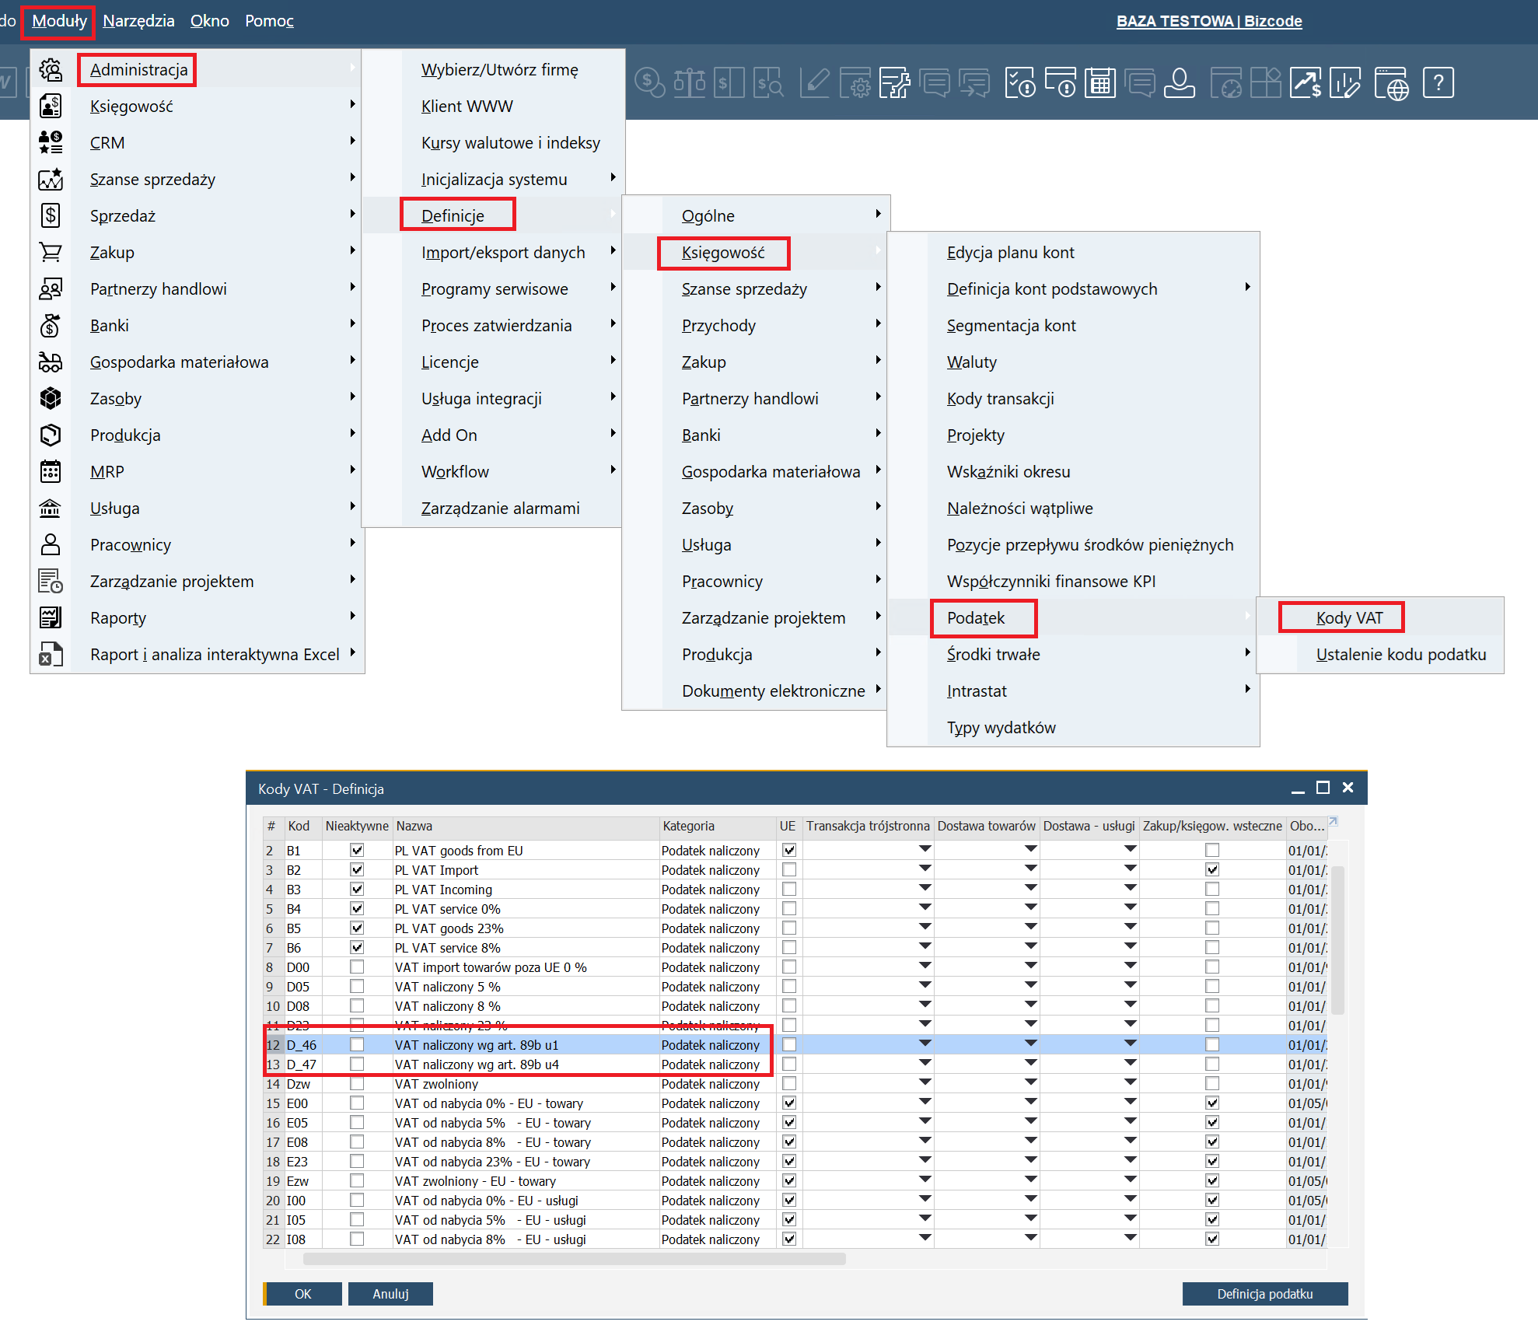Viewport: 1538px width, 1325px height.
Task: Uncheck Zakup/księgow. wsteczne checkbox for code I08
Action: click(x=1212, y=1239)
